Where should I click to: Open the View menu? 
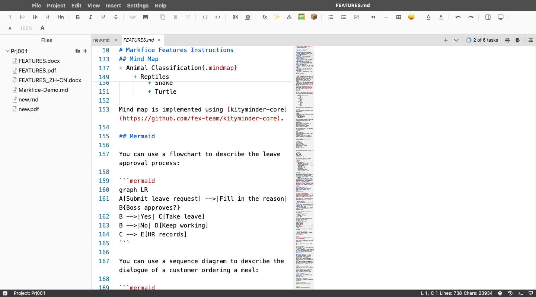point(93,6)
